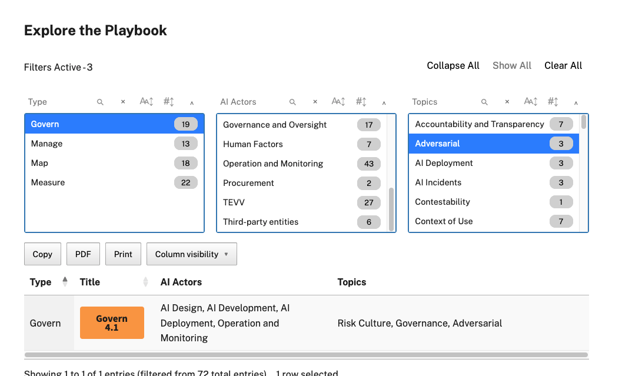Sort table by Title column
The width and height of the screenshot is (632, 376).
114,282
